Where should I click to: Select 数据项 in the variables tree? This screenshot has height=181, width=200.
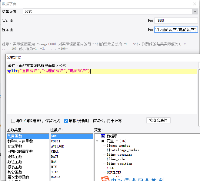point(112,136)
